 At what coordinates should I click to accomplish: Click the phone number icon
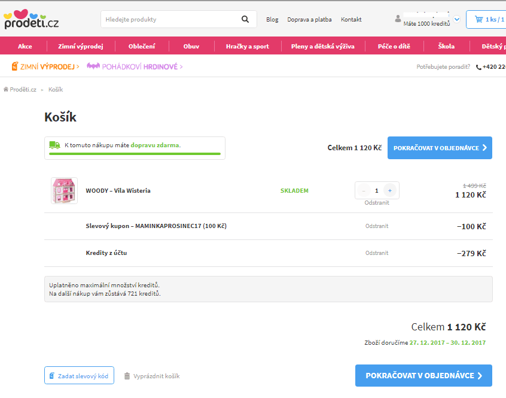[478, 67]
